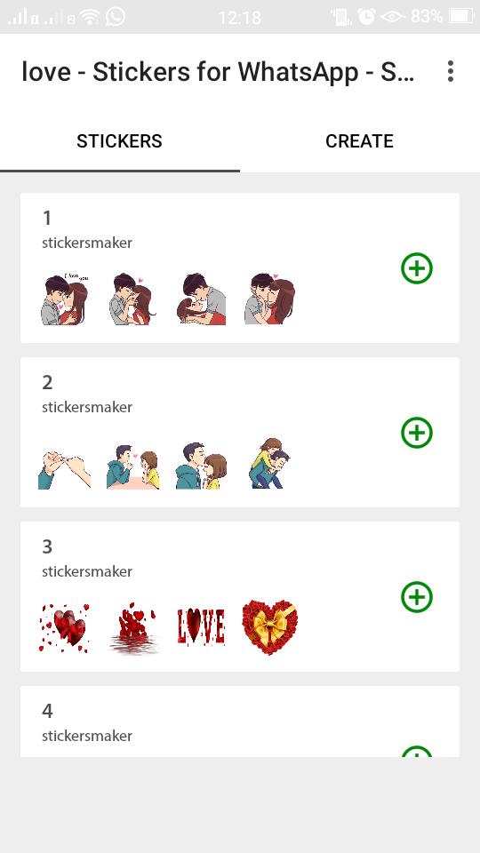Add sticker pack 2 with plus icon

[417, 433]
